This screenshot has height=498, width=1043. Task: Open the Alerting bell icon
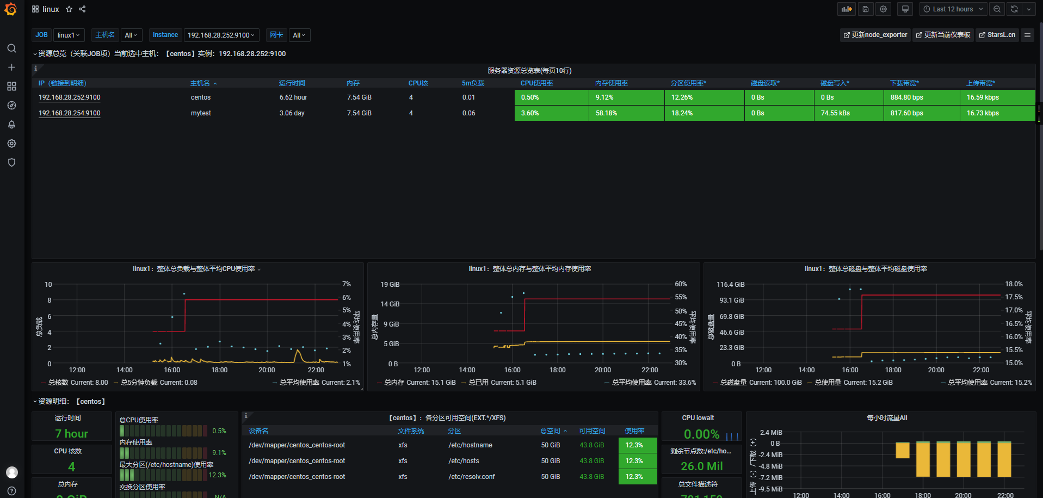click(11, 125)
